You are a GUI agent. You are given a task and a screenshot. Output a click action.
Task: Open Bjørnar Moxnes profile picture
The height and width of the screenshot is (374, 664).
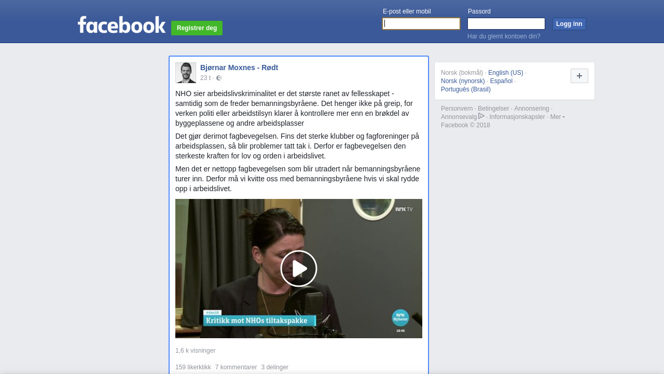tap(186, 73)
